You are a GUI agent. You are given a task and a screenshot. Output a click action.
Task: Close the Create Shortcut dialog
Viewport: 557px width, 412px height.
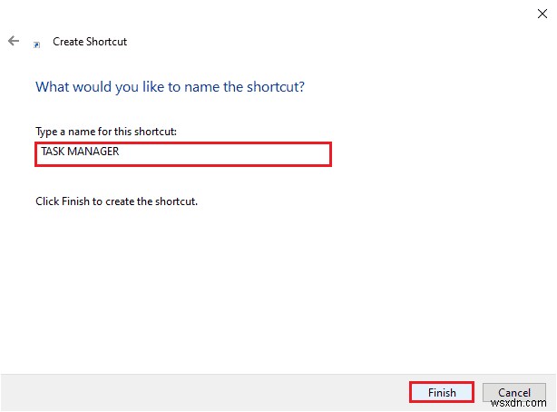click(542, 14)
